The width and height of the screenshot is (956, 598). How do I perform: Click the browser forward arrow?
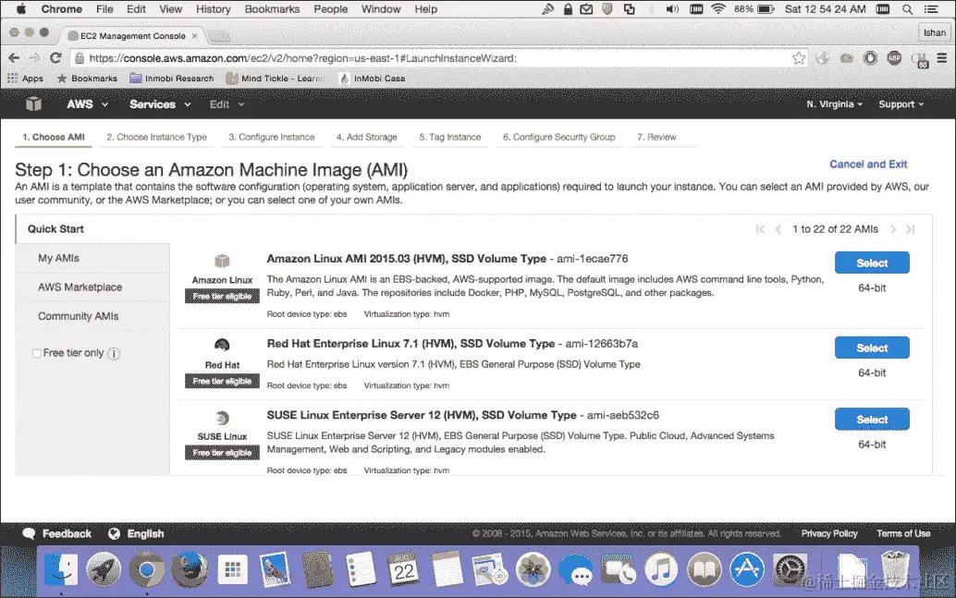point(35,58)
